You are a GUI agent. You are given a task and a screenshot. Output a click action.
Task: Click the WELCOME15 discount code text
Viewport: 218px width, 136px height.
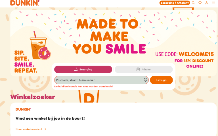click(x=196, y=54)
